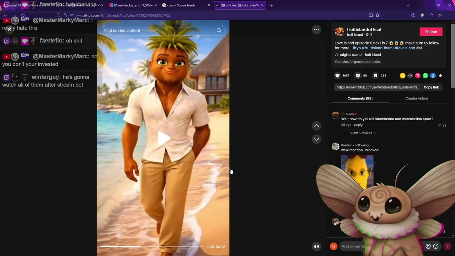Open the browser hamburger menu

(x=449, y=15)
